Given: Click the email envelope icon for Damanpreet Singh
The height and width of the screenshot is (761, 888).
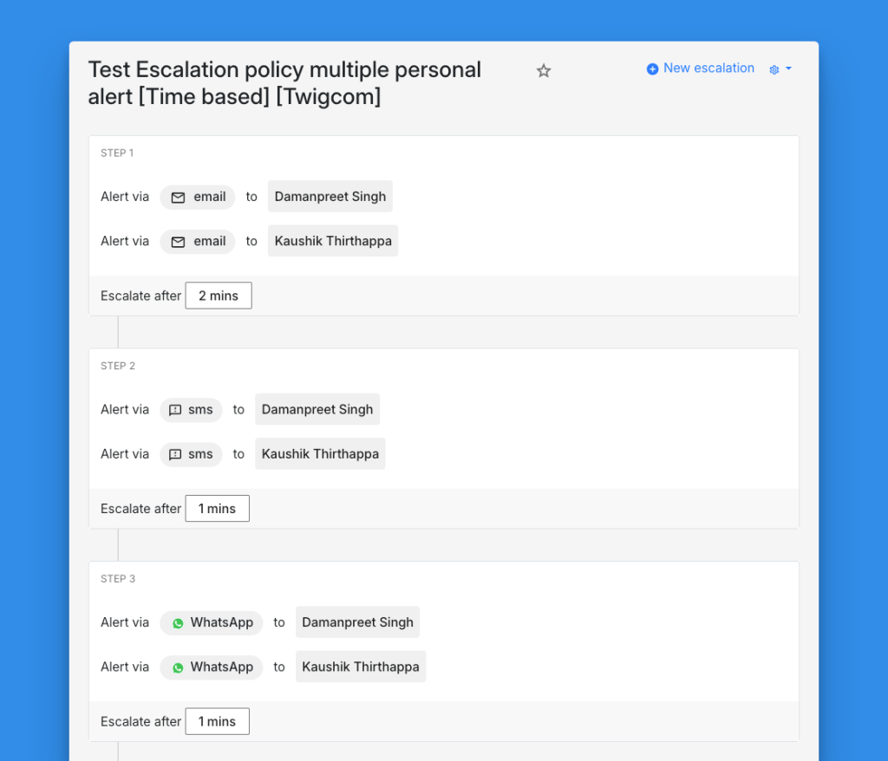Looking at the screenshot, I should pyautogui.click(x=178, y=198).
